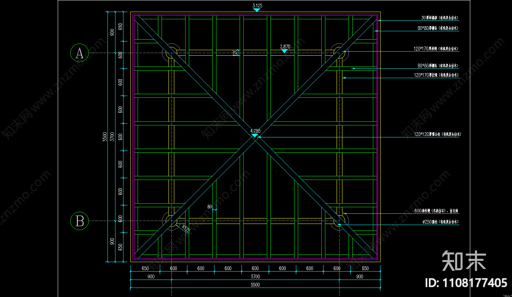Select the 2.870 elevation marker
This screenshot has height=297, width=512.
tap(285, 49)
